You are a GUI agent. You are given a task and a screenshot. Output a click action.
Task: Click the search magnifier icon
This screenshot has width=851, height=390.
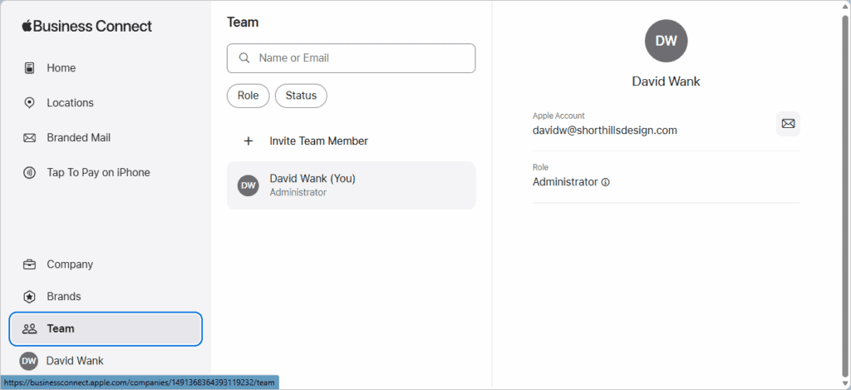244,58
